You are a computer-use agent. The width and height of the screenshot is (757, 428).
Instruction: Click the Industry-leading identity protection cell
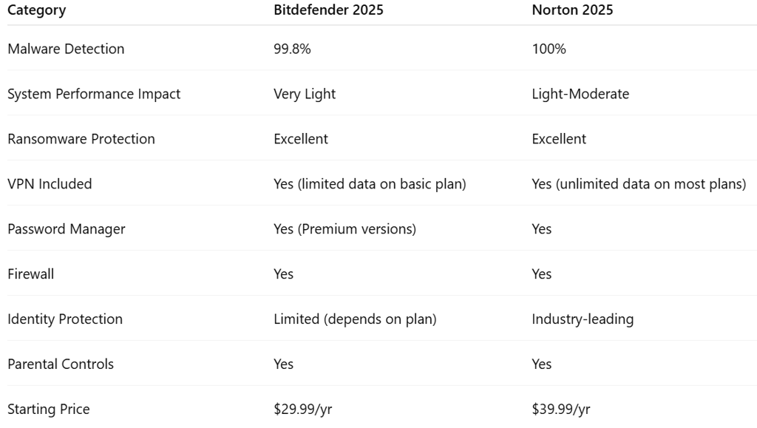pyautogui.click(x=583, y=319)
